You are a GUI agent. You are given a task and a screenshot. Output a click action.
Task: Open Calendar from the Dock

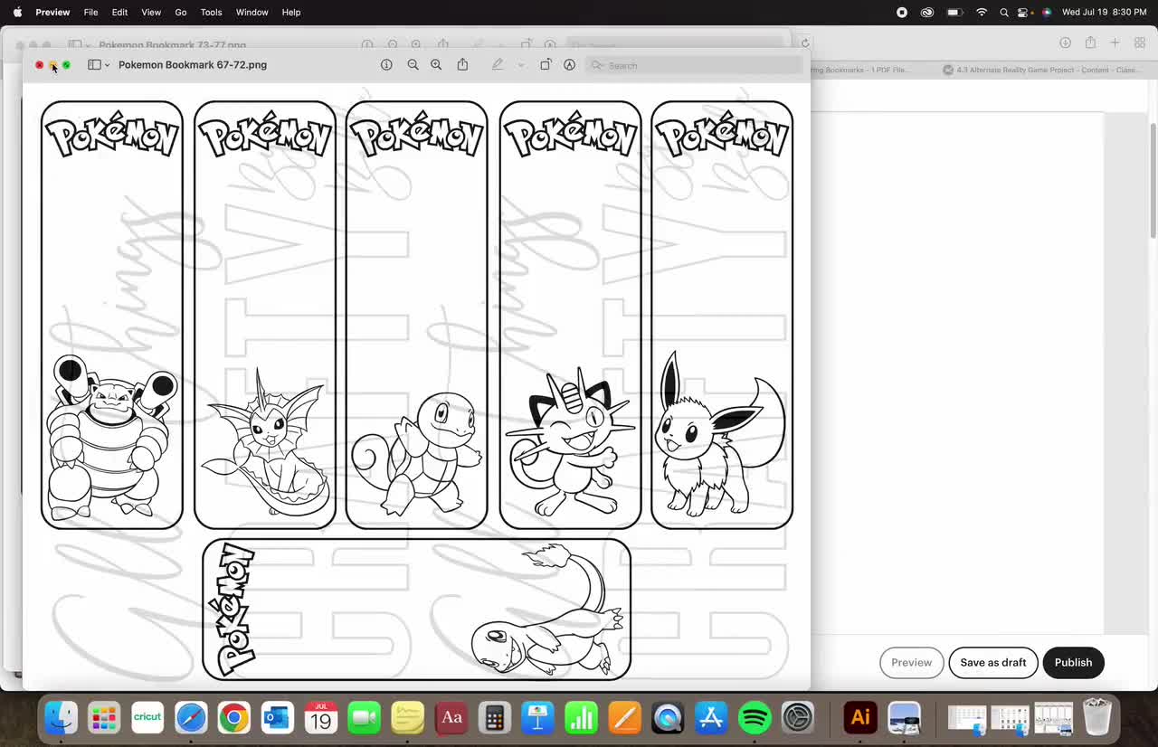[x=320, y=717]
